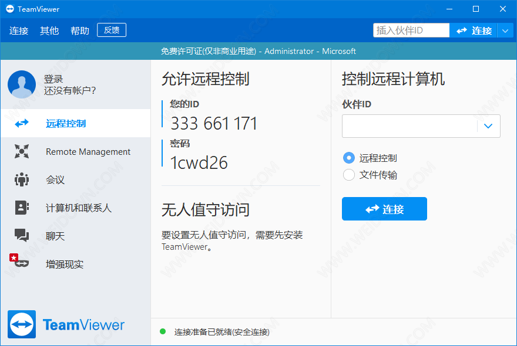This screenshot has width=517, height=346.
Task: Click the green connection status indicator
Action: (x=163, y=331)
